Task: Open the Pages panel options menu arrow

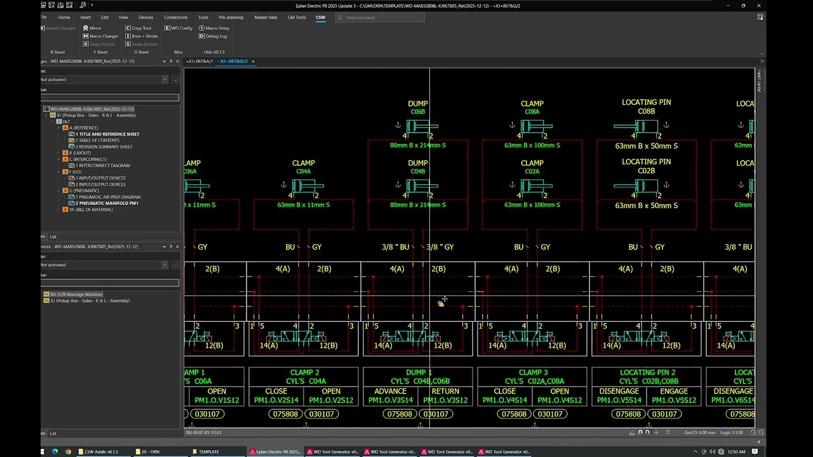Action: pyautogui.click(x=164, y=62)
